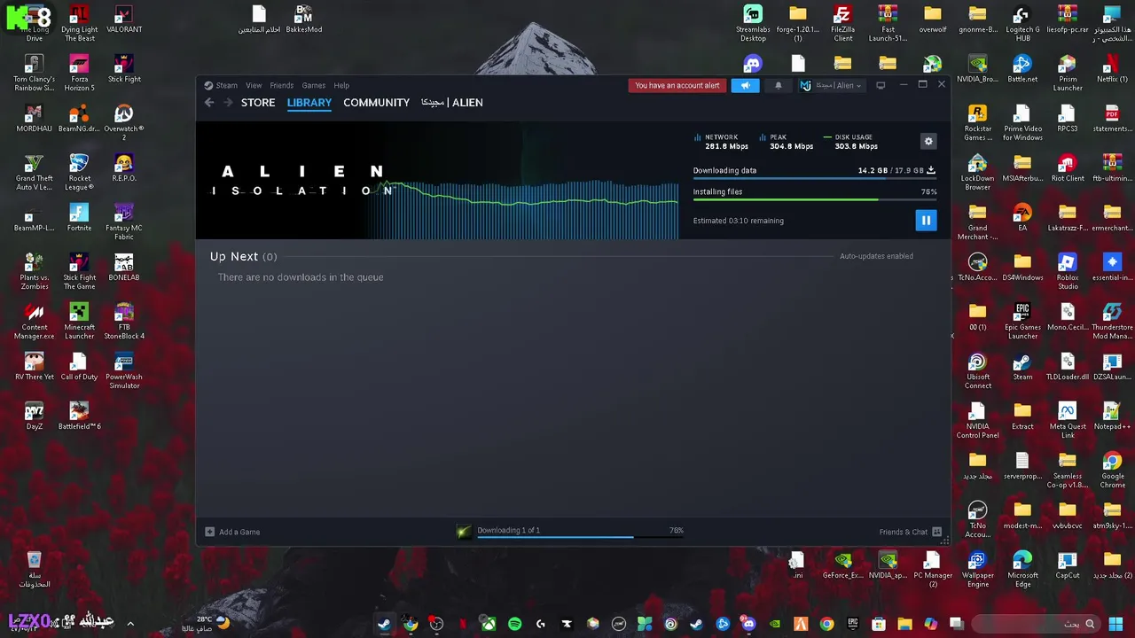Select the Minecraft Launcher desktop icon

click(79, 322)
